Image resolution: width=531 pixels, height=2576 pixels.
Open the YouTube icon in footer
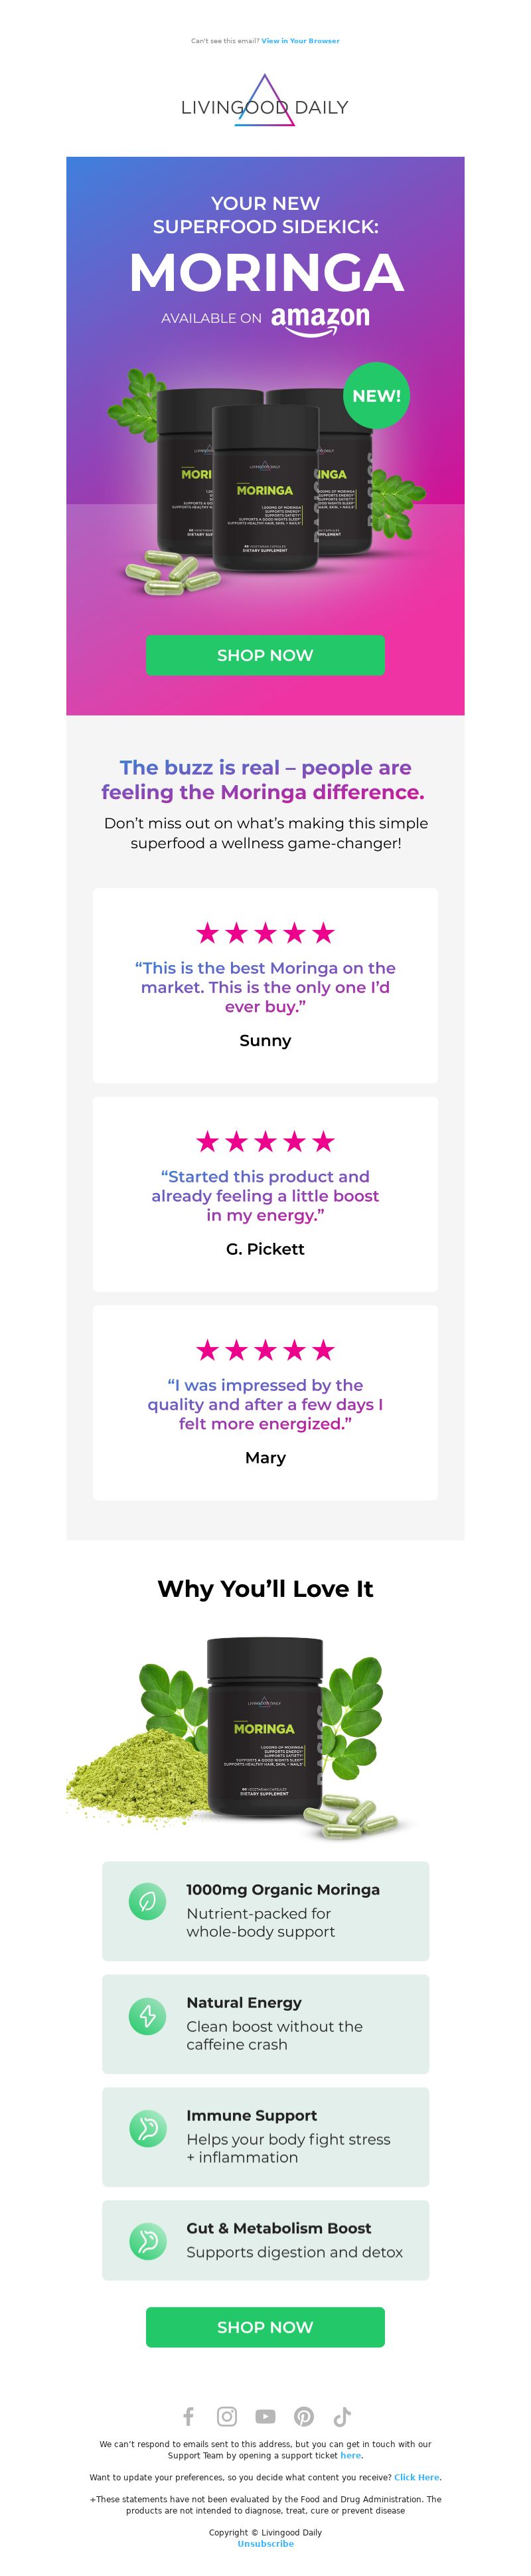coord(265,2417)
